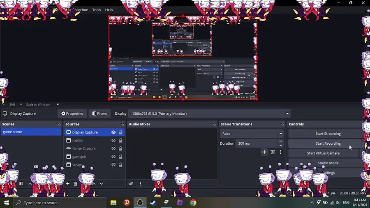Add a new source with plus icon
The width and height of the screenshot is (370, 208).
point(68,183)
